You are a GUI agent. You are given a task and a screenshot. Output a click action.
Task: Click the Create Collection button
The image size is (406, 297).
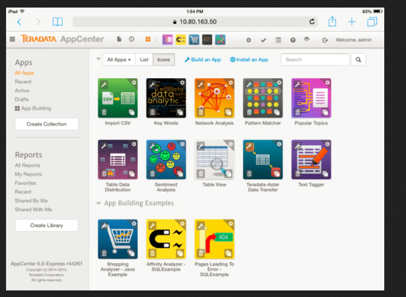pyautogui.click(x=47, y=124)
